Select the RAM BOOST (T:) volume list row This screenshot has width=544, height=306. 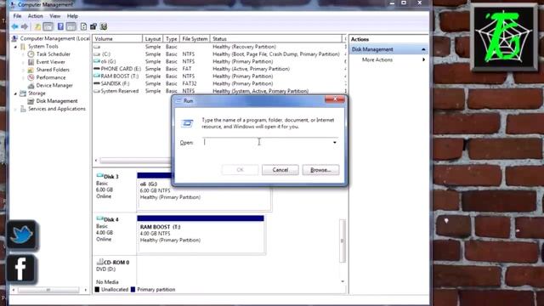click(218, 76)
